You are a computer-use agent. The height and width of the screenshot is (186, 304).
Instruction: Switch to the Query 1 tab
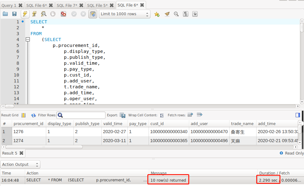pyautogui.click(x=9, y=5)
